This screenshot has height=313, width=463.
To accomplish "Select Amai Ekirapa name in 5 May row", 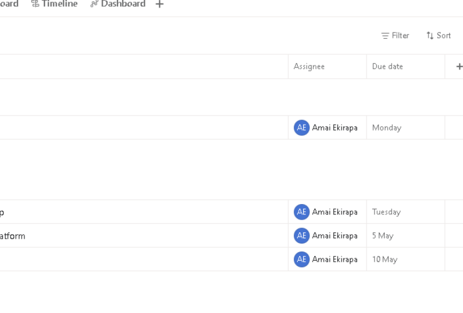I will click(x=335, y=236).
